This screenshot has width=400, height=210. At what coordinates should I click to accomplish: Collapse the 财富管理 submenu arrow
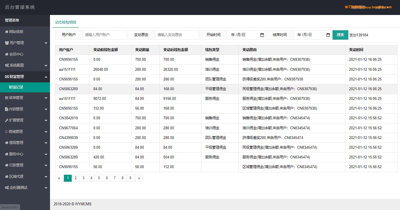[x=46, y=77]
